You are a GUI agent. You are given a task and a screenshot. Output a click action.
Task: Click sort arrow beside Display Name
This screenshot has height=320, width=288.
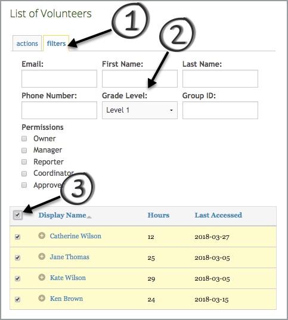(89, 217)
